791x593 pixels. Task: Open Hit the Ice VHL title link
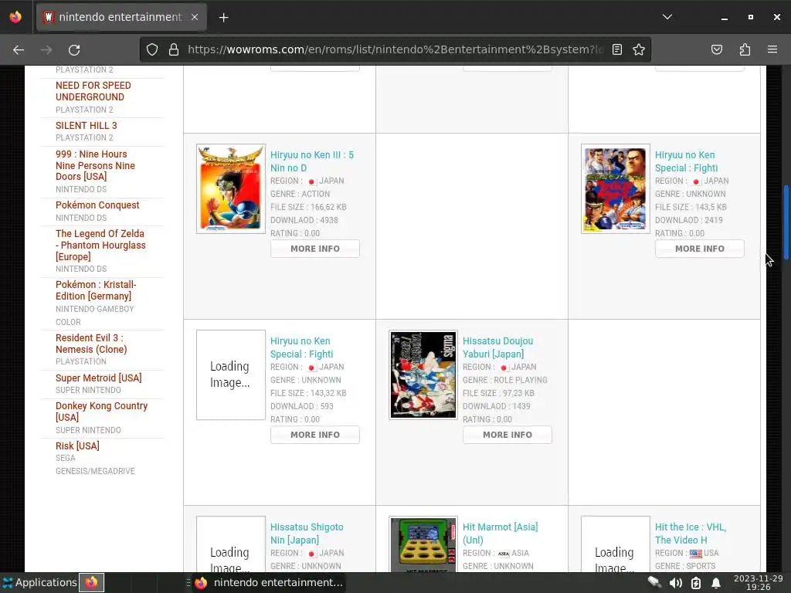(691, 534)
